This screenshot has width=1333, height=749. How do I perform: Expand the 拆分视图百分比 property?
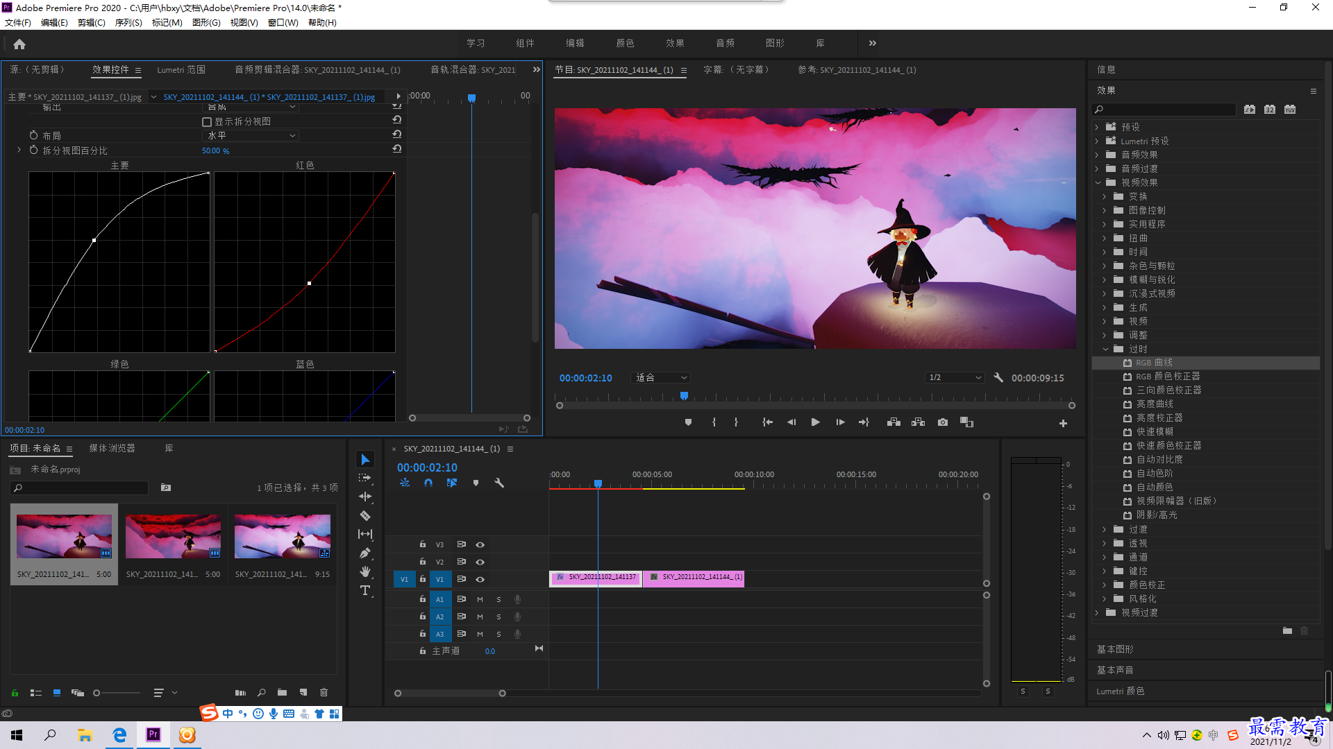[19, 150]
